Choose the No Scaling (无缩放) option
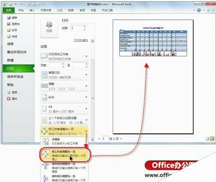216x182 pixels. click(x=64, y=142)
